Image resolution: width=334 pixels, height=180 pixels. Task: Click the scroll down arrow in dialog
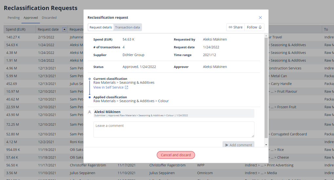[x=266, y=145]
